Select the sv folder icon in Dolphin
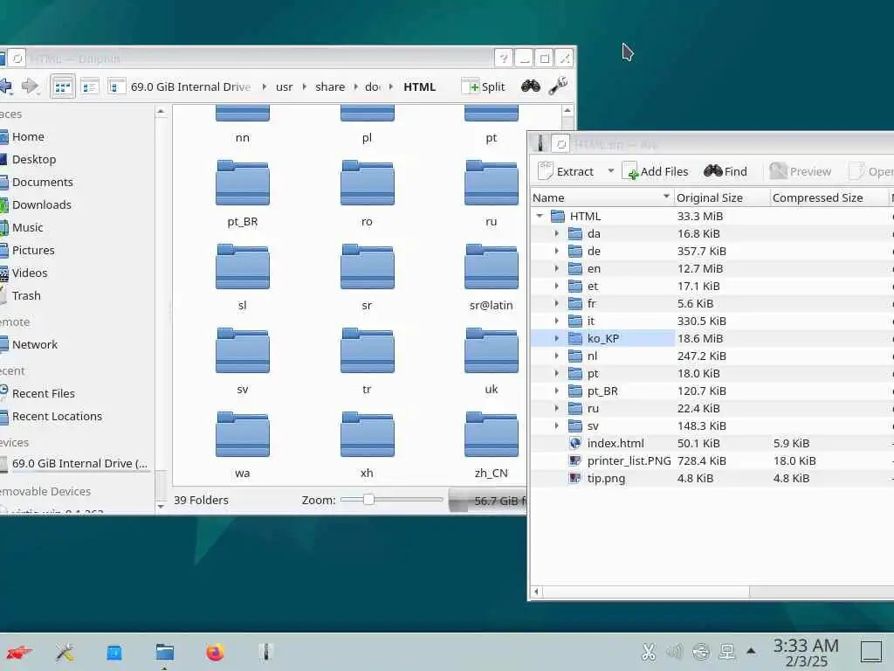 [x=243, y=351]
